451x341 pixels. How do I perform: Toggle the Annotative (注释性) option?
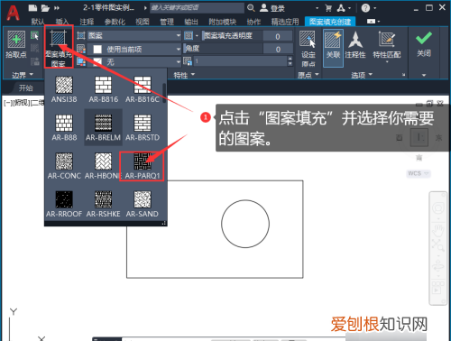coord(355,44)
